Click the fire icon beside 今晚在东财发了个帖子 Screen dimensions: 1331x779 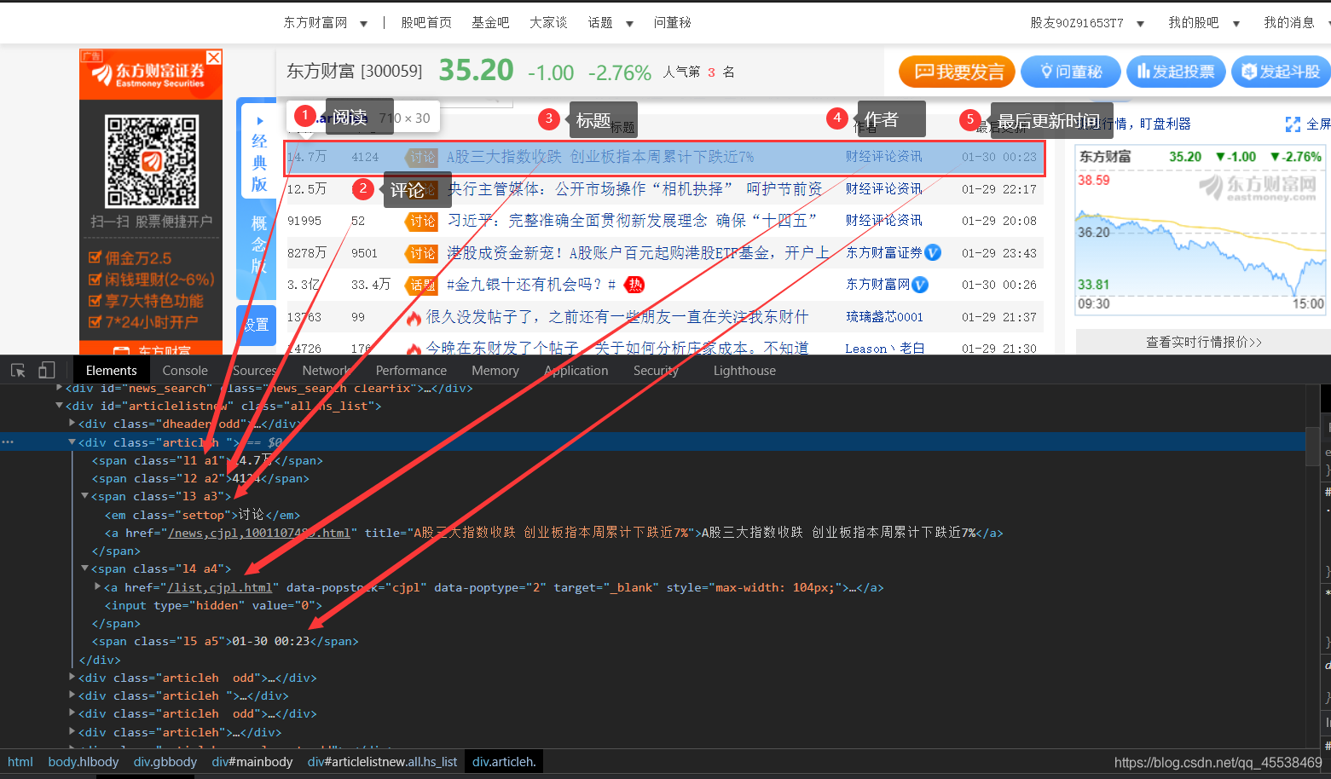tap(414, 349)
